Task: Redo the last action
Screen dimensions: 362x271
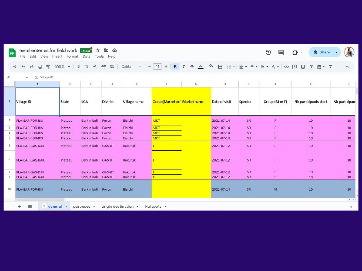Action: pyautogui.click(x=31, y=67)
